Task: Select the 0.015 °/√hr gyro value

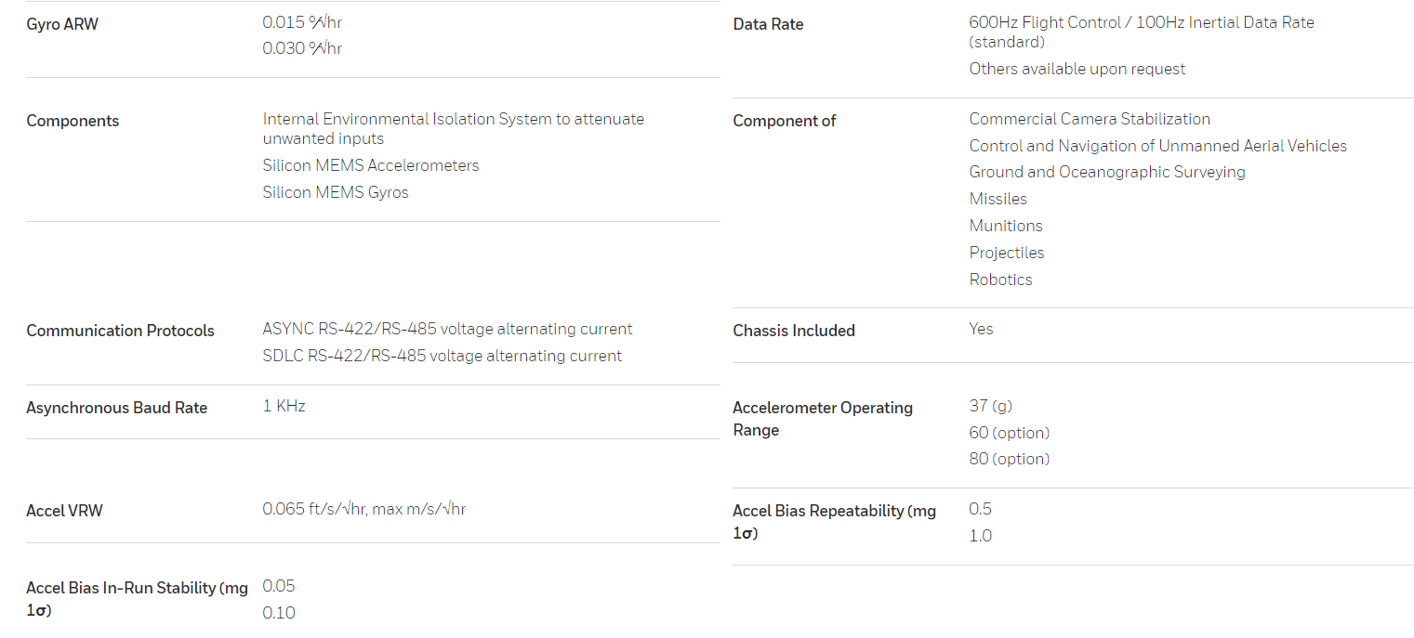Action: pyautogui.click(x=302, y=22)
